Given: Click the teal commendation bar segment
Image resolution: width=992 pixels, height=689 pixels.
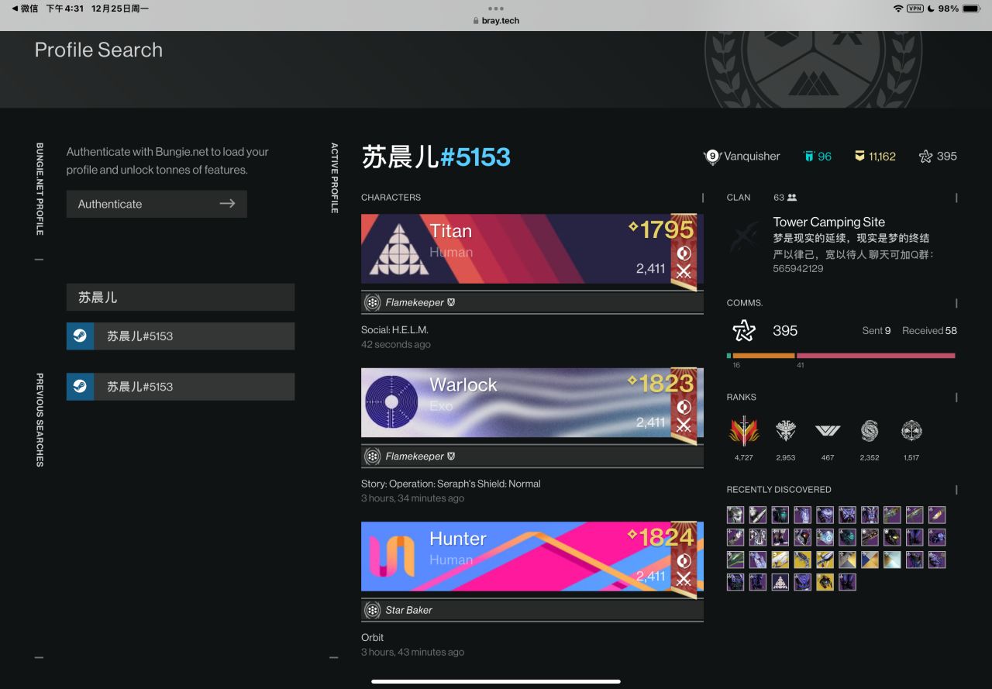Looking at the screenshot, I should point(729,356).
